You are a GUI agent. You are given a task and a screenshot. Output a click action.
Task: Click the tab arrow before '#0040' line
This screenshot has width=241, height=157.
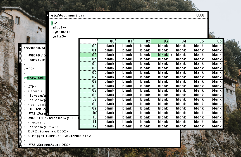(25, 55)
